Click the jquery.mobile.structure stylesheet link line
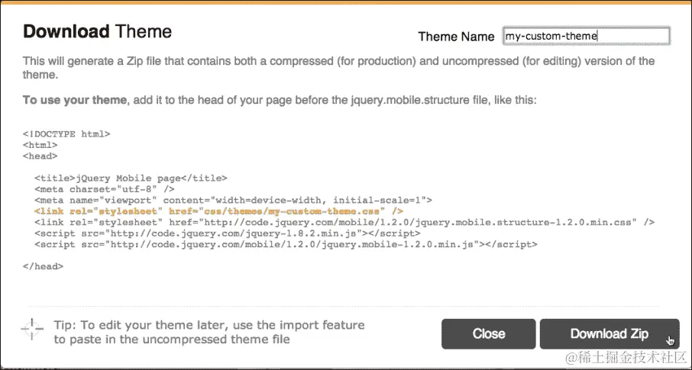 coord(344,222)
